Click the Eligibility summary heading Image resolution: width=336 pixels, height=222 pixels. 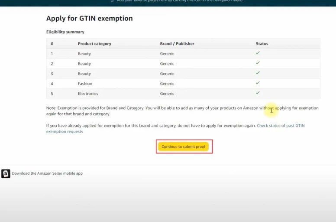point(65,32)
